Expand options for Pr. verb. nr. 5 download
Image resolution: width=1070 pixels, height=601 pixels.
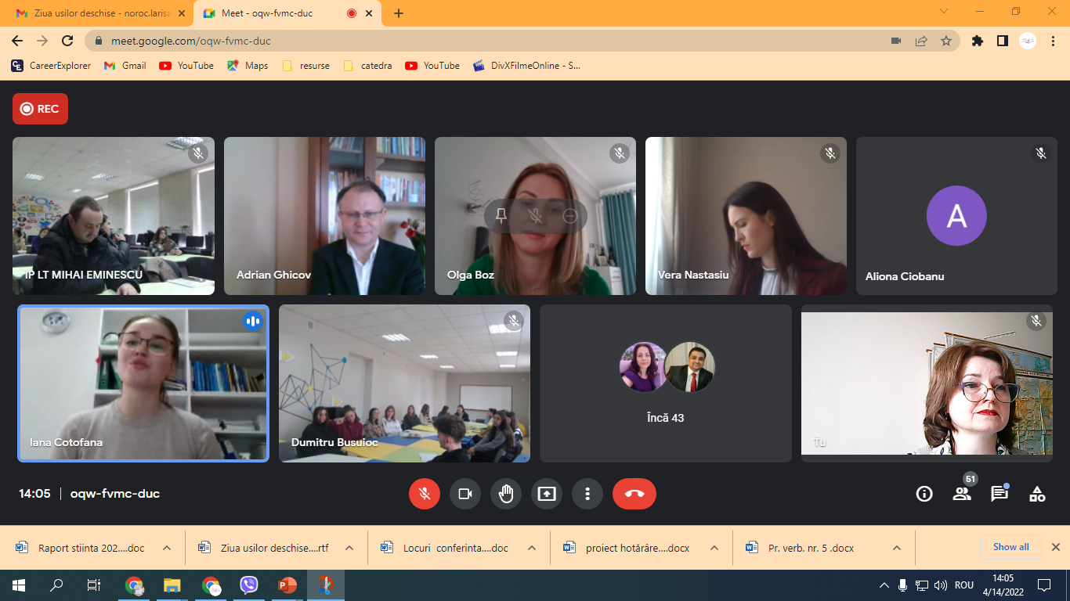(x=897, y=548)
